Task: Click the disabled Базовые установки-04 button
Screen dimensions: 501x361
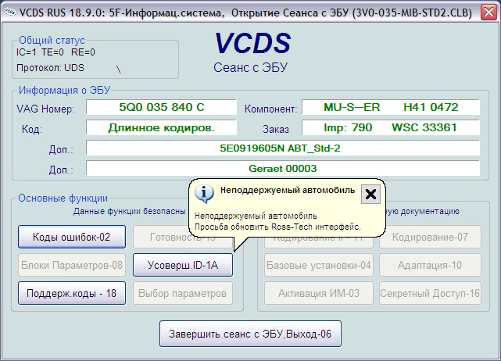Action: (x=319, y=265)
